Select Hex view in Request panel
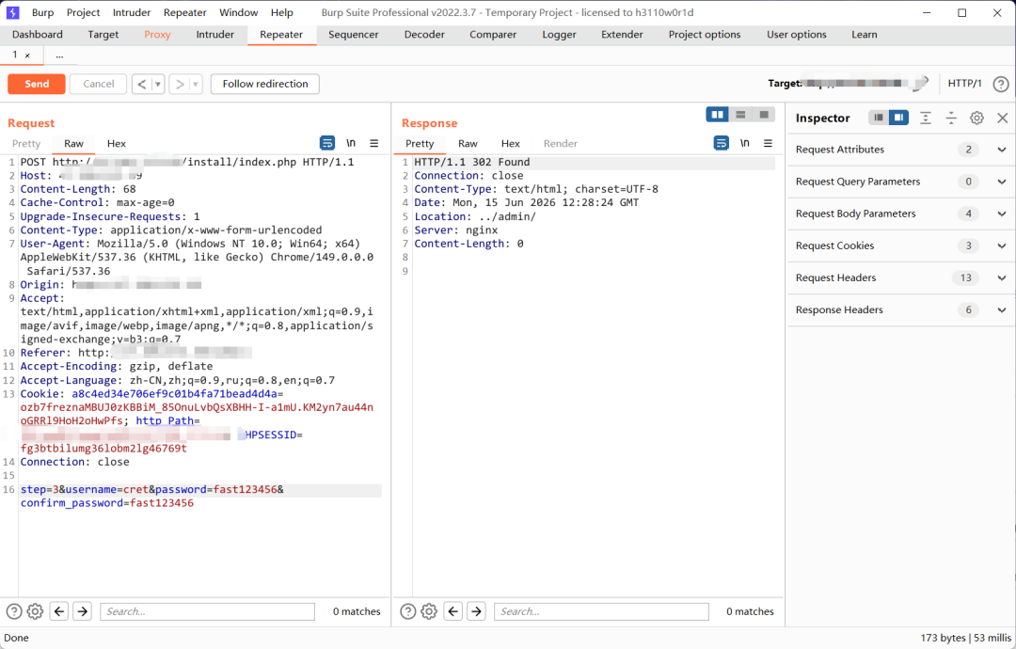Image resolution: width=1016 pixels, height=649 pixels. (x=117, y=144)
